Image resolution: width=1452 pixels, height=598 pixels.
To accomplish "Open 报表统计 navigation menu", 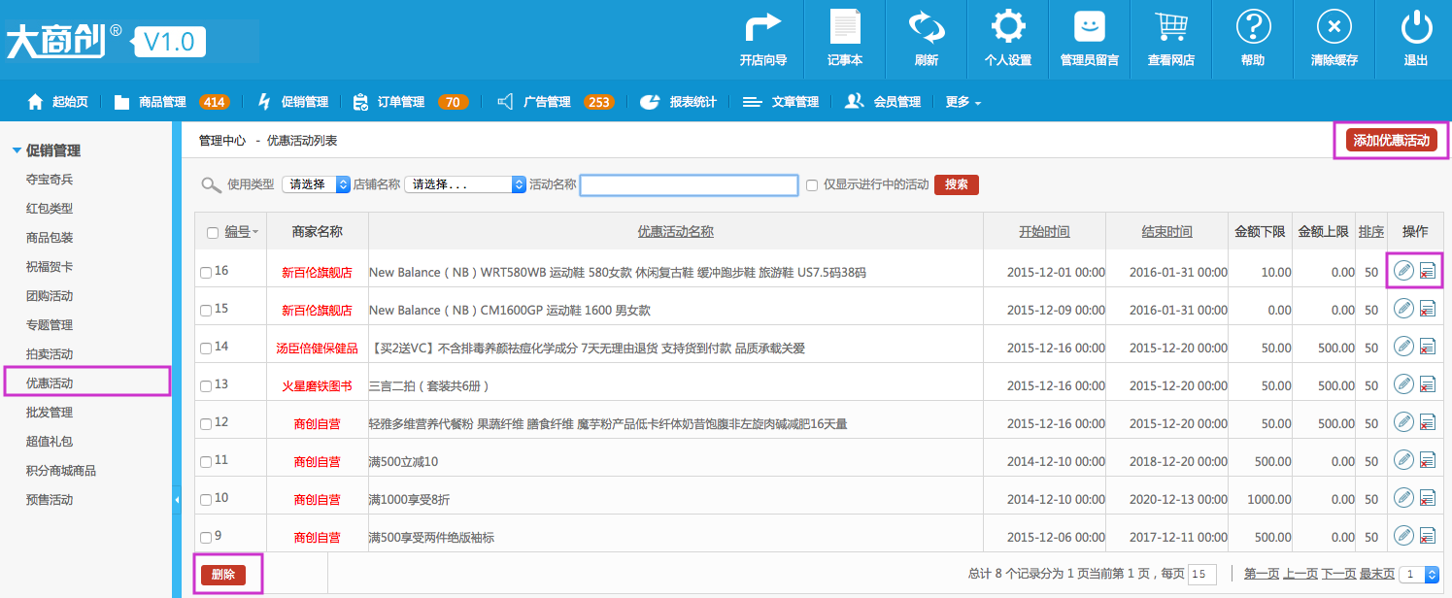I will pos(678,102).
